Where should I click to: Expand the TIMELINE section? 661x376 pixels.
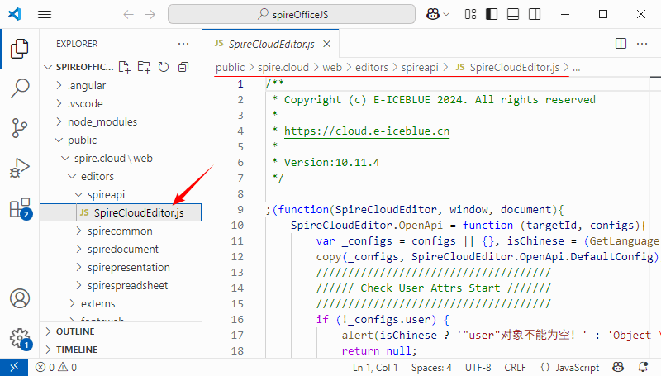[121, 350]
